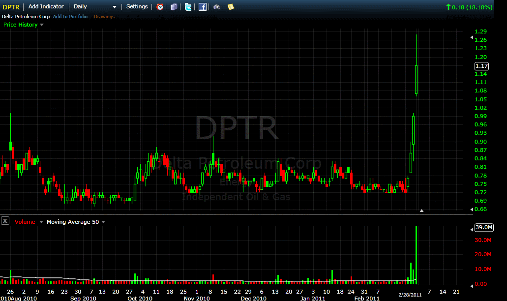Click the 0.99 price axis label
This screenshot has height=301, width=507.
coord(480,116)
